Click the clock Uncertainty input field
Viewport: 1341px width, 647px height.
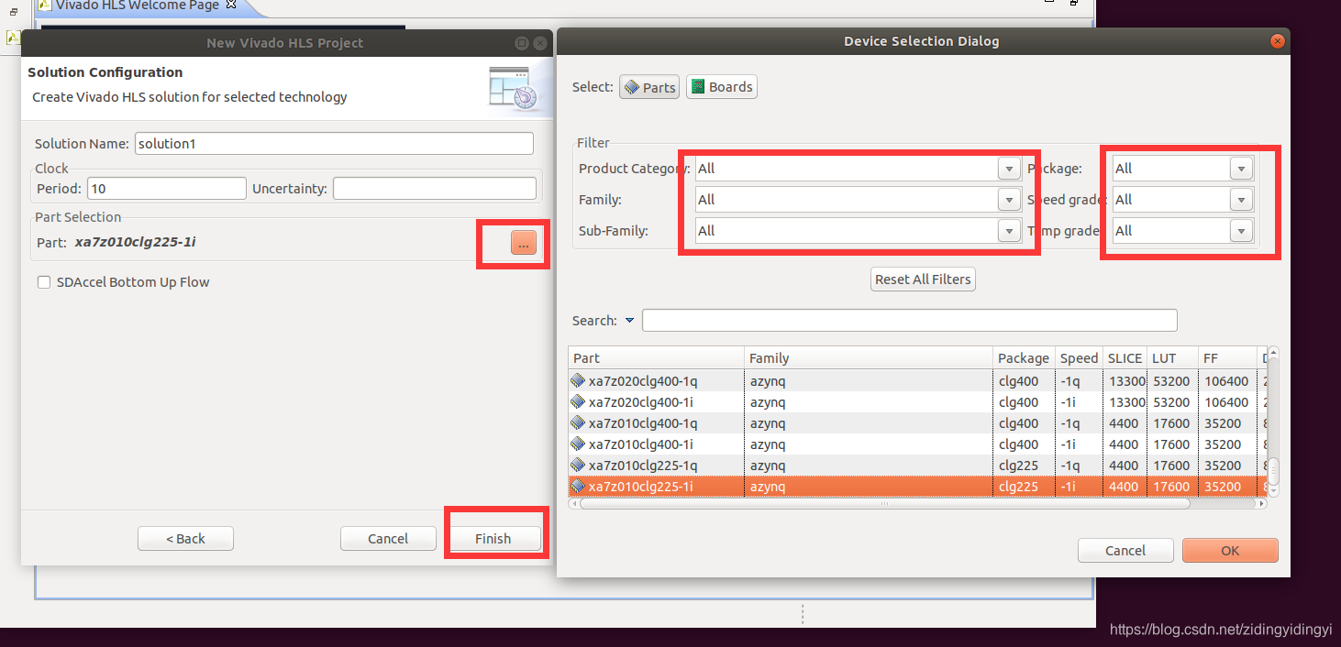(434, 189)
